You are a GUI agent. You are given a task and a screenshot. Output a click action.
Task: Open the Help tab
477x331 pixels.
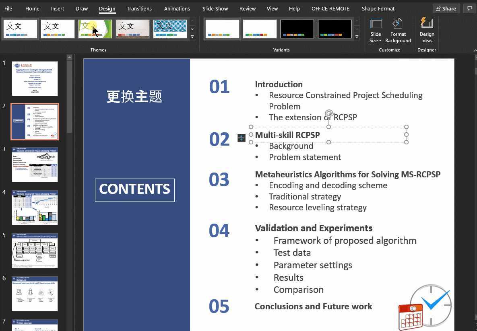point(294,8)
